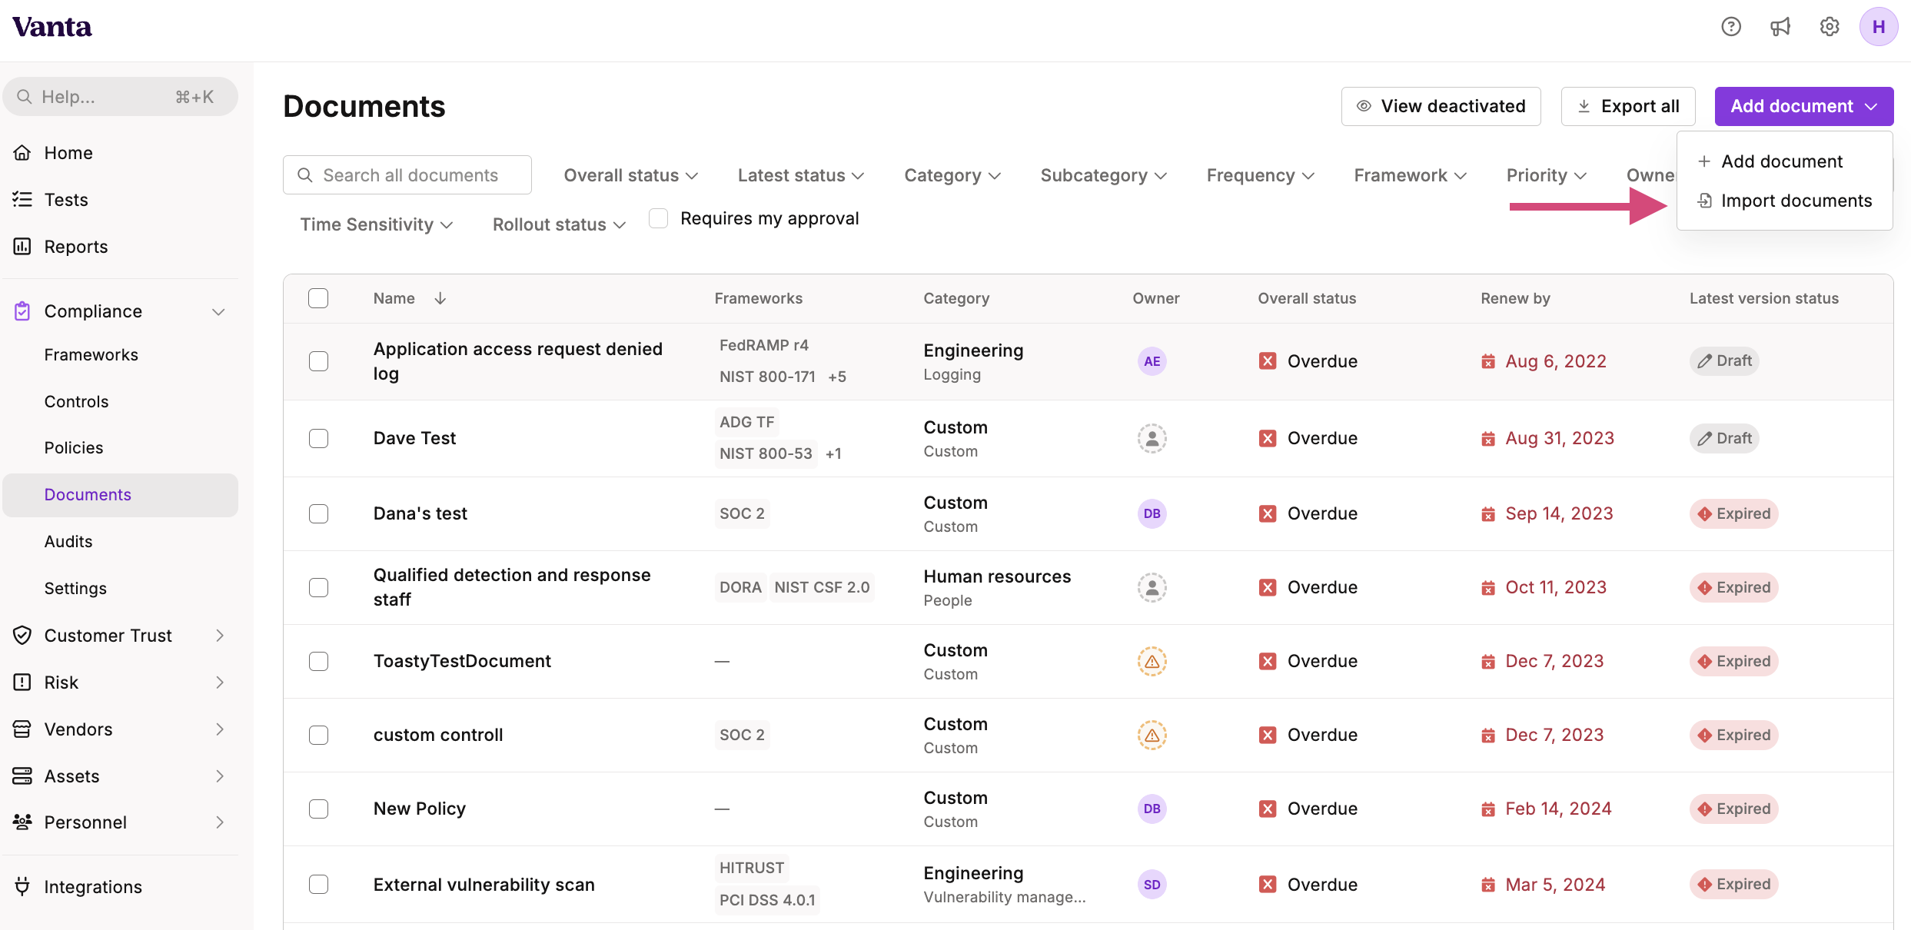Click DB owner avatar for Dana's test
1911x930 pixels.
pos(1152,513)
